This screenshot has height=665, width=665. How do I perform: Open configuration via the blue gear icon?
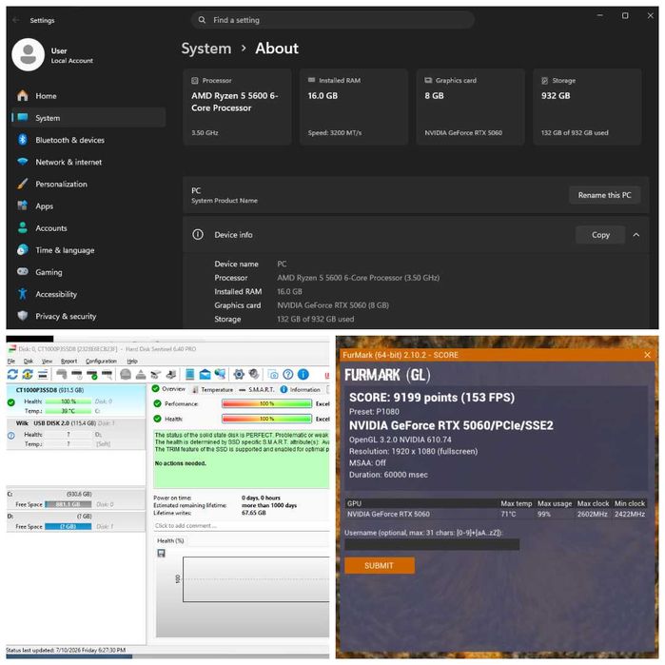click(x=239, y=374)
